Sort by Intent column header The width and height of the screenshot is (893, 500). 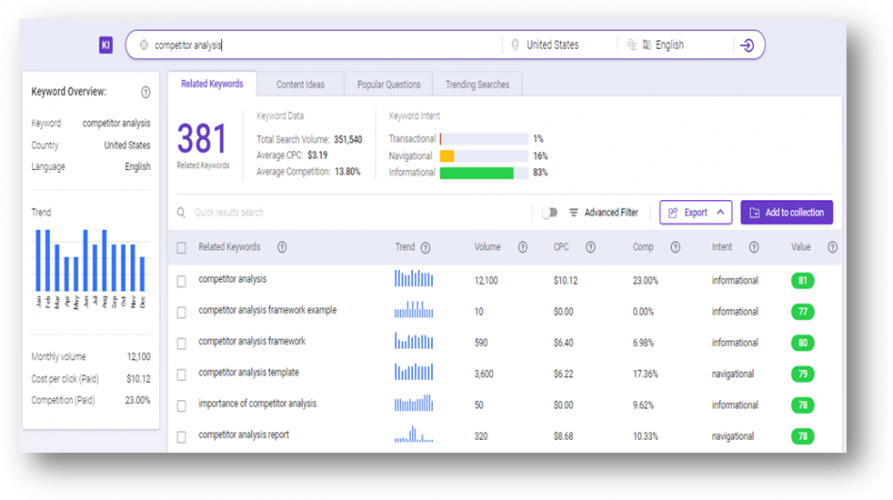722,247
